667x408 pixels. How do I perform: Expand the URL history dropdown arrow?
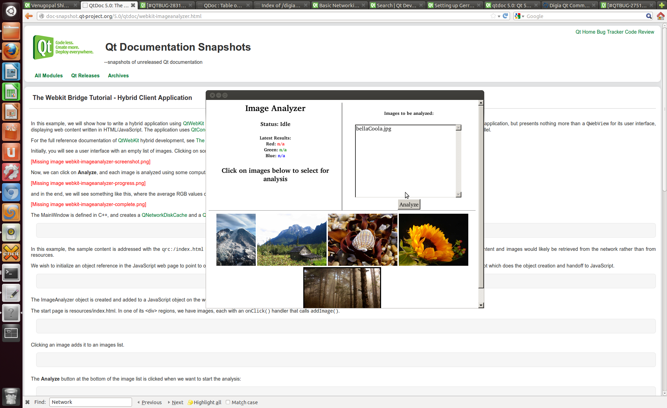click(499, 16)
